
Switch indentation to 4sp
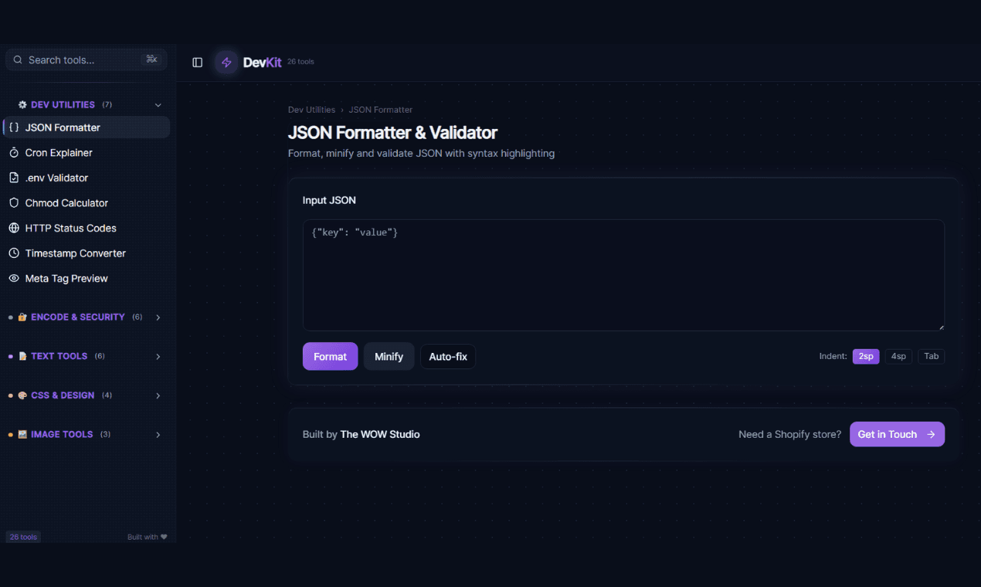coord(898,356)
